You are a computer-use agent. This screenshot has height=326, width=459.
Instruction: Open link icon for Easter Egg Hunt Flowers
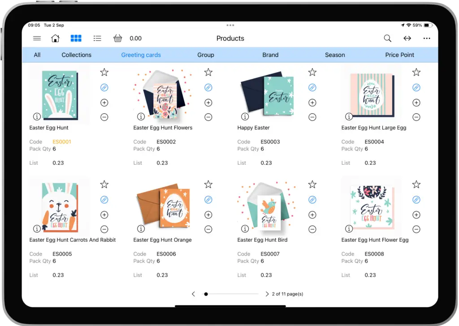pyautogui.click(x=208, y=87)
